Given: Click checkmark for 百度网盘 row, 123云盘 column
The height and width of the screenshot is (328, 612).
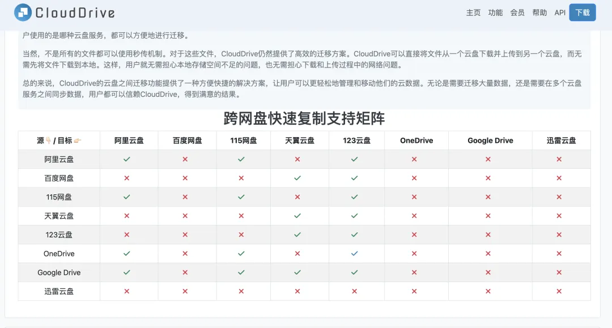Looking at the screenshot, I should pos(354,178).
